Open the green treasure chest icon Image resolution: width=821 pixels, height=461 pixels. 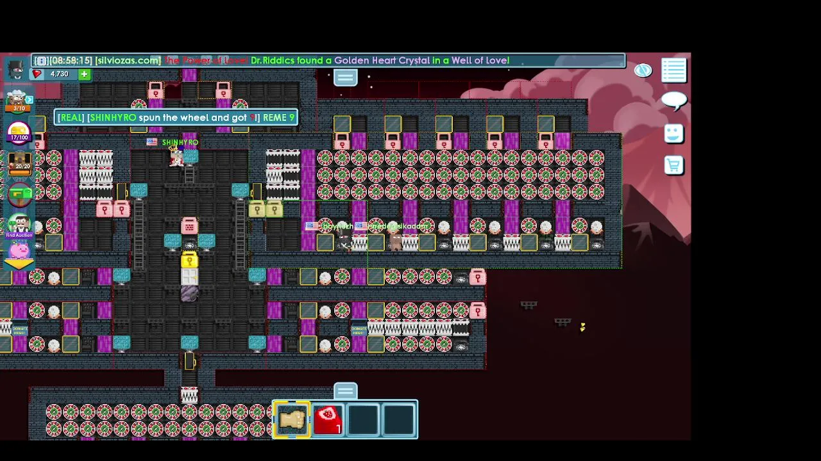20,193
